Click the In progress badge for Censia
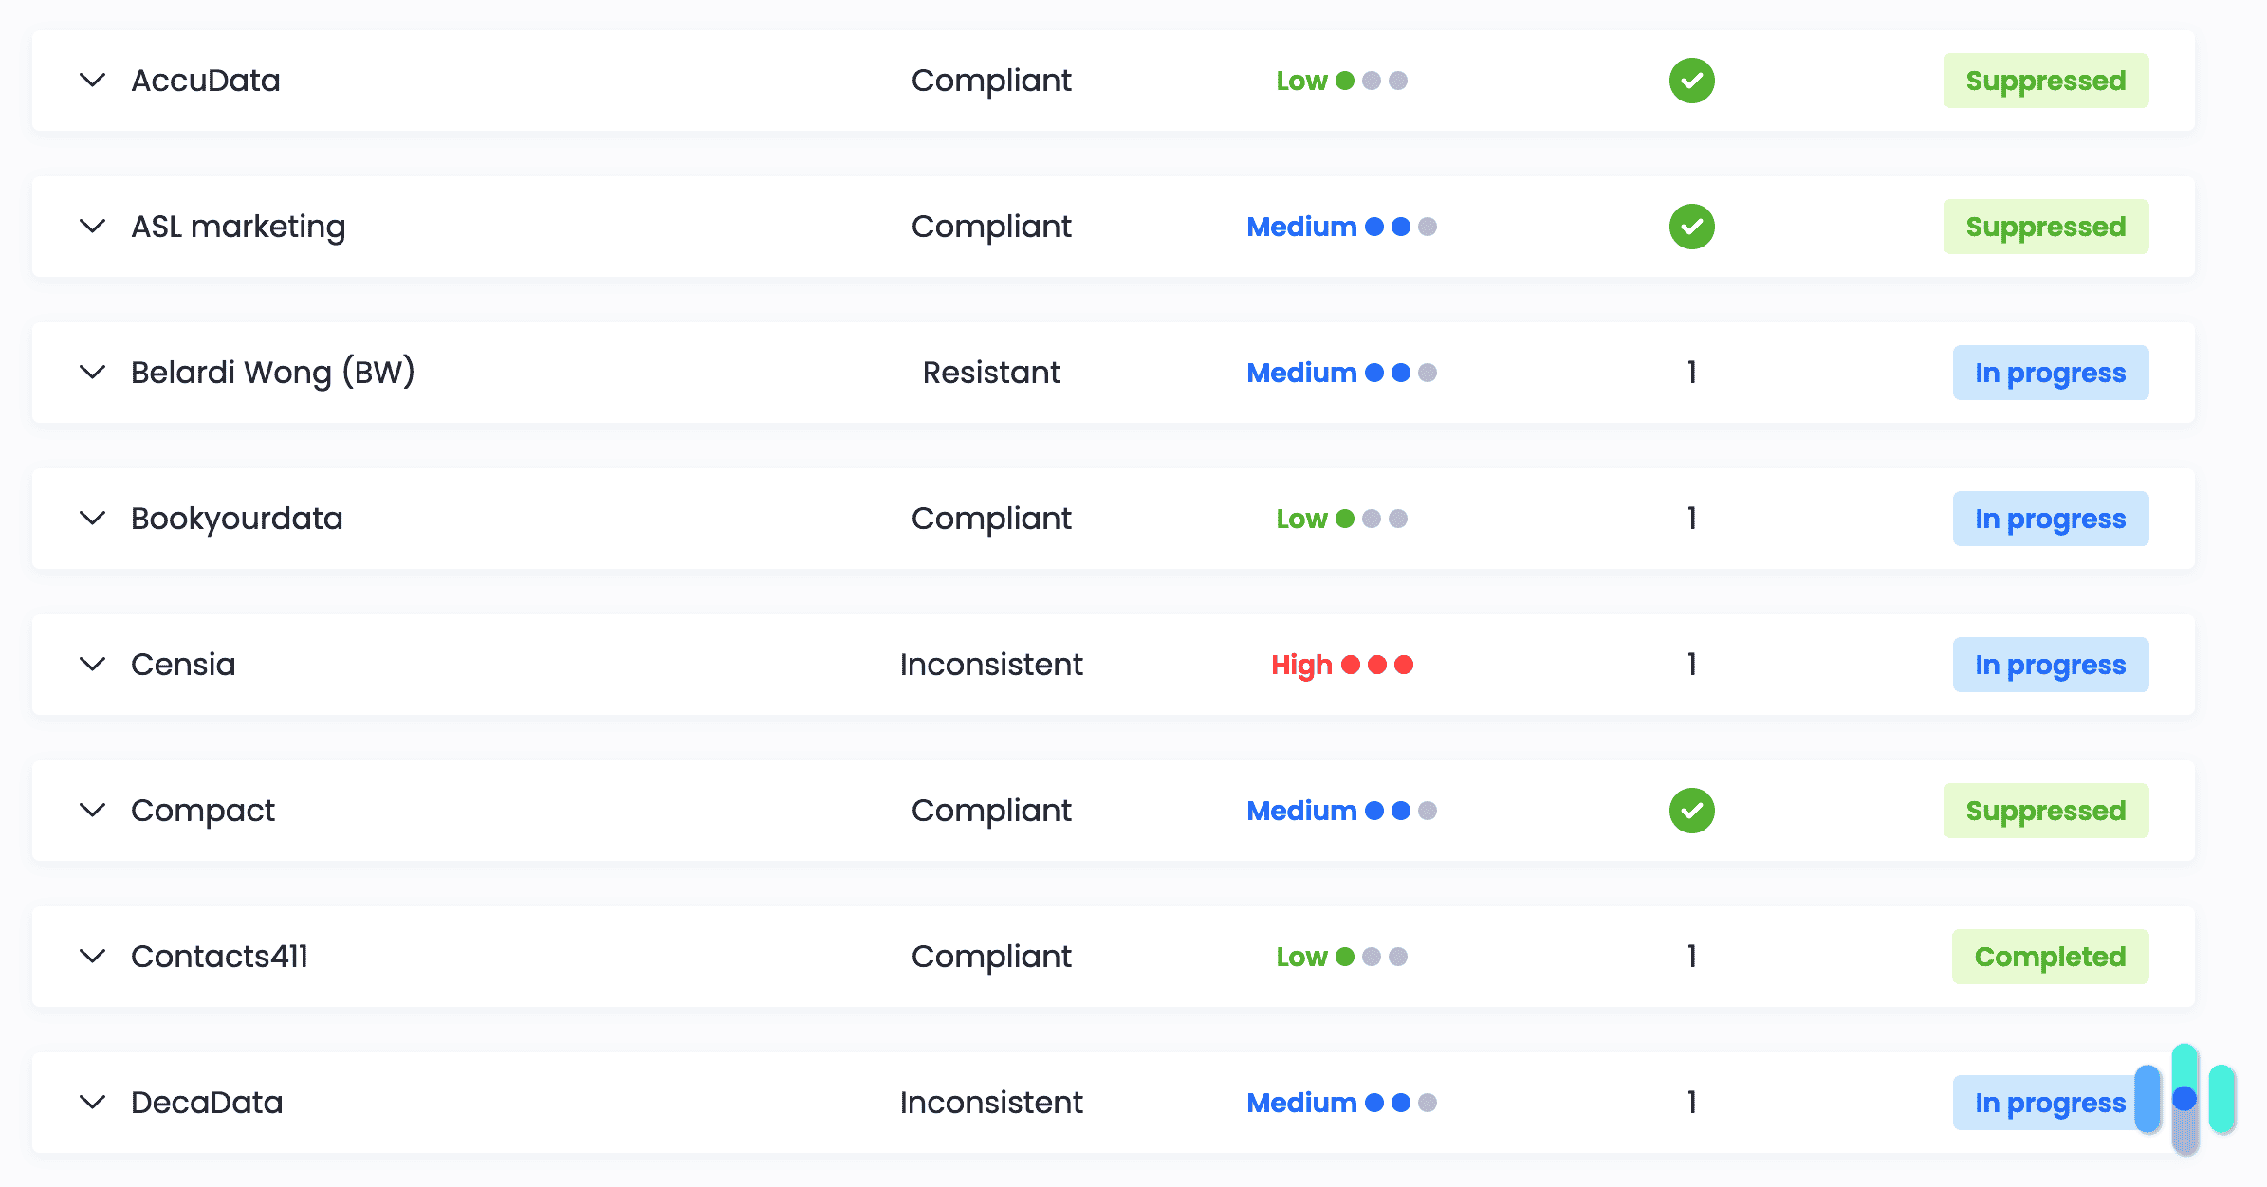The image size is (2267, 1187). click(2050, 665)
